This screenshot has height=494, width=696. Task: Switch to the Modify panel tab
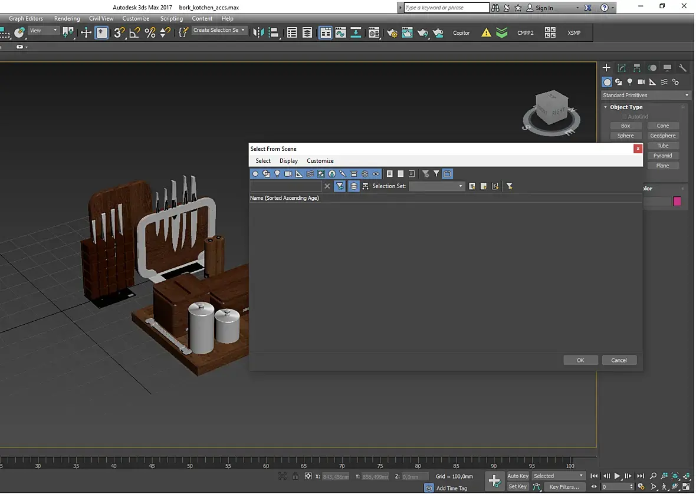coord(622,68)
